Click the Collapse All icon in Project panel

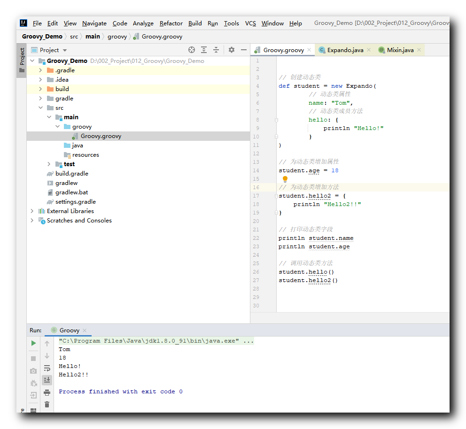point(216,50)
